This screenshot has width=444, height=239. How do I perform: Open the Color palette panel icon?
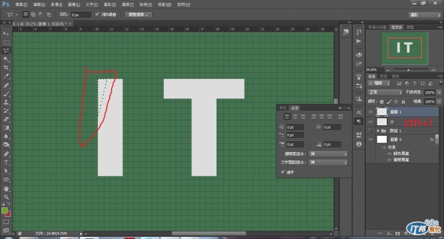tap(359, 54)
